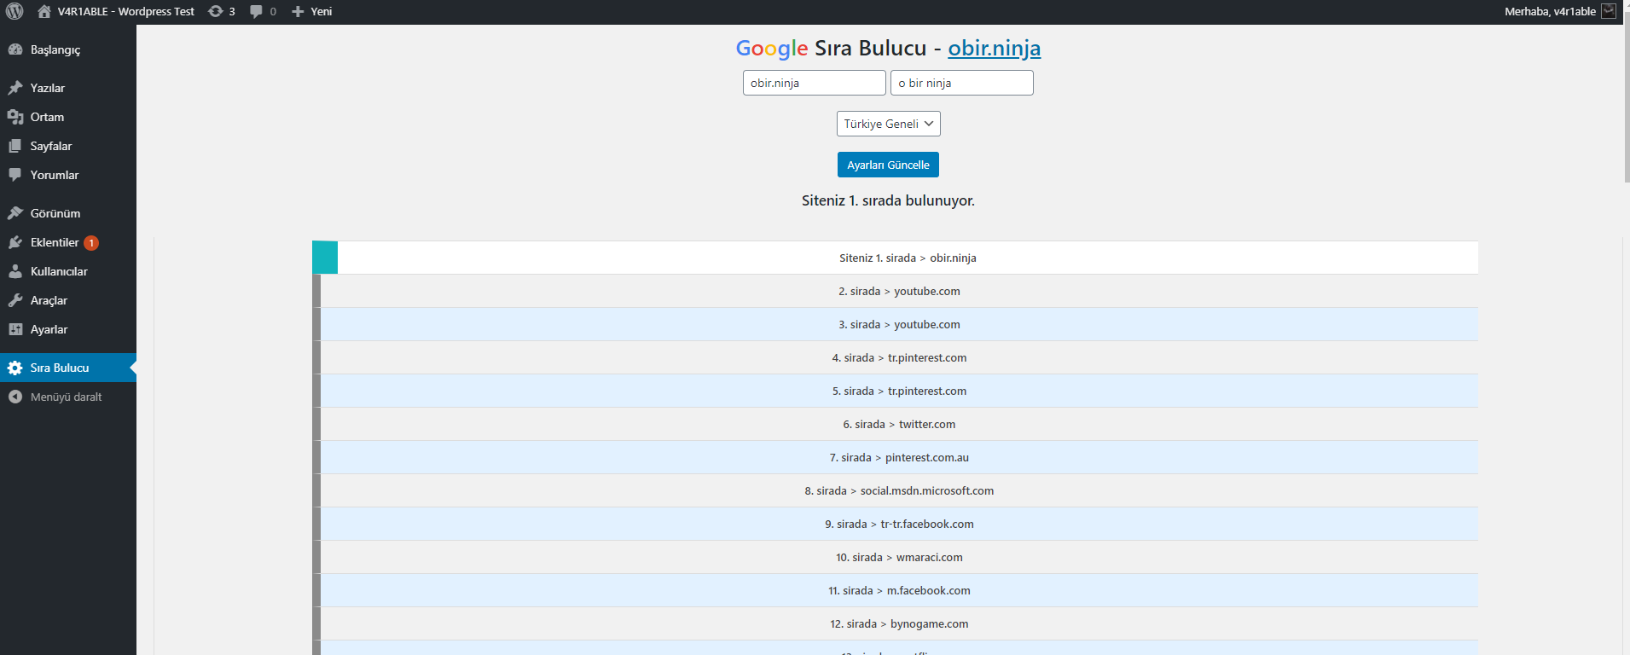Open the Türkiye Geneli location dropdown
1630x655 pixels.
pos(888,124)
